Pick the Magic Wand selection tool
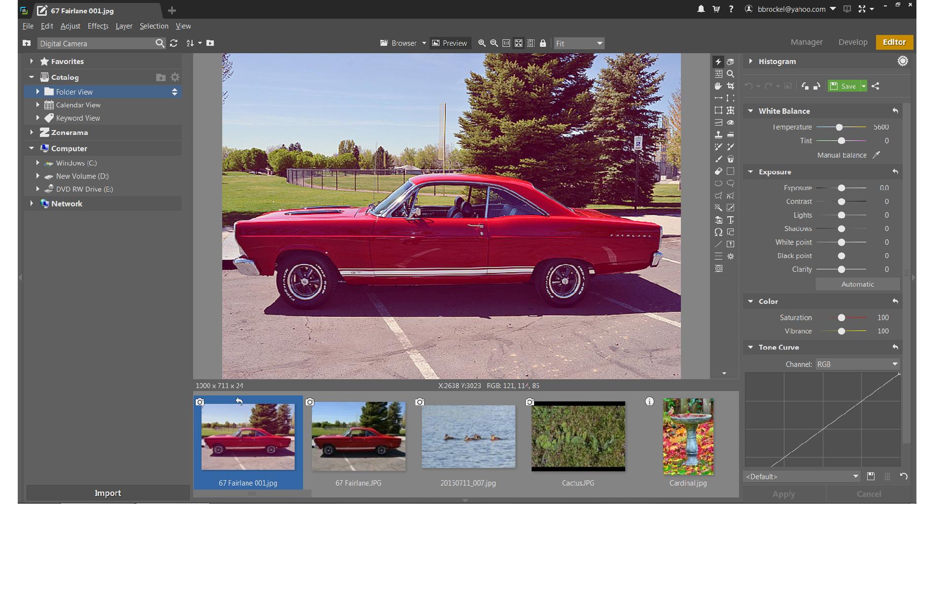Screen dimensions: 946x591 point(718,208)
